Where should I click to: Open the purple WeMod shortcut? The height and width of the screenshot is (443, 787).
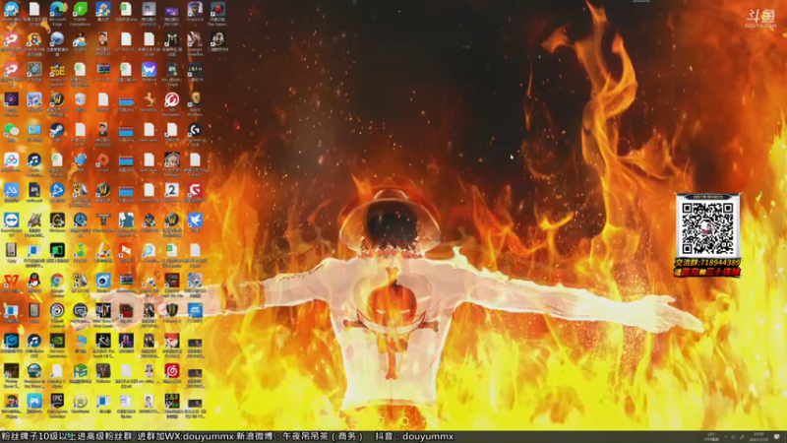point(149,69)
